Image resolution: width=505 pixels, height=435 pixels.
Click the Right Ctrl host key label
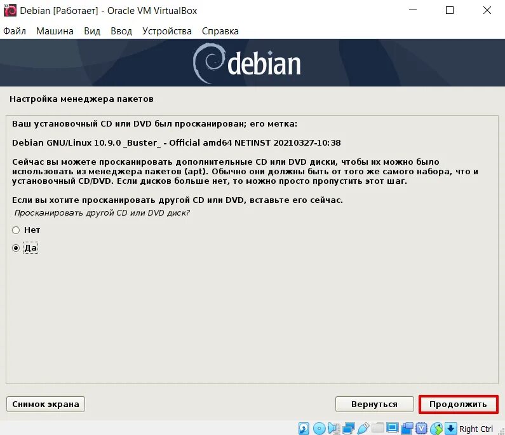coord(476,429)
